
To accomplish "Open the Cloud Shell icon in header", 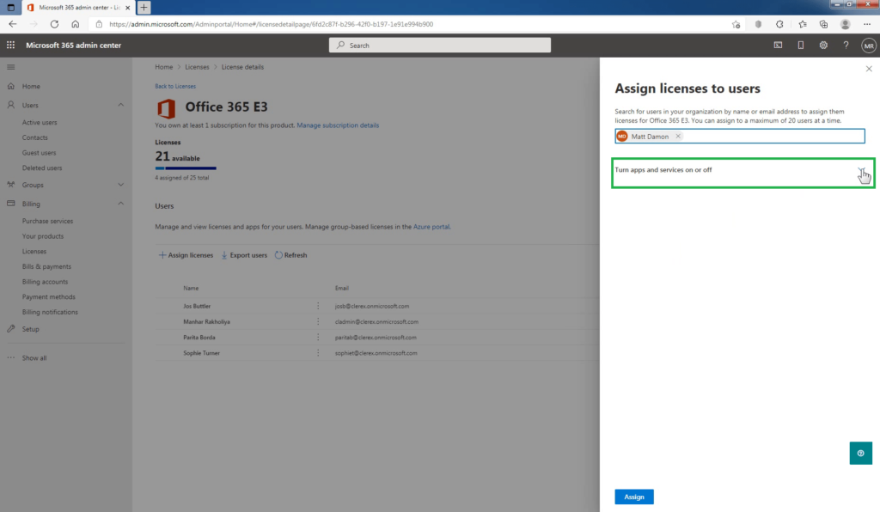I will point(778,45).
